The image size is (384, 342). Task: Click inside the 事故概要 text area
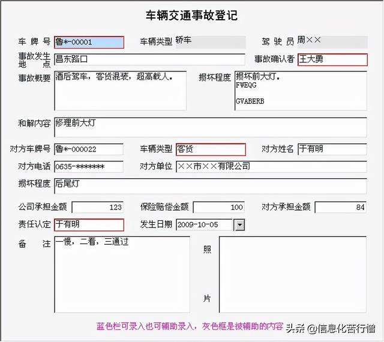(120, 91)
